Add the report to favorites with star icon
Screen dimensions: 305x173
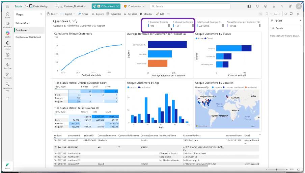click(x=298, y=14)
